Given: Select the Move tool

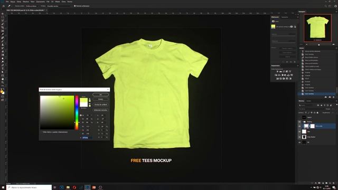Looking at the screenshot, I should (x=3, y=14).
